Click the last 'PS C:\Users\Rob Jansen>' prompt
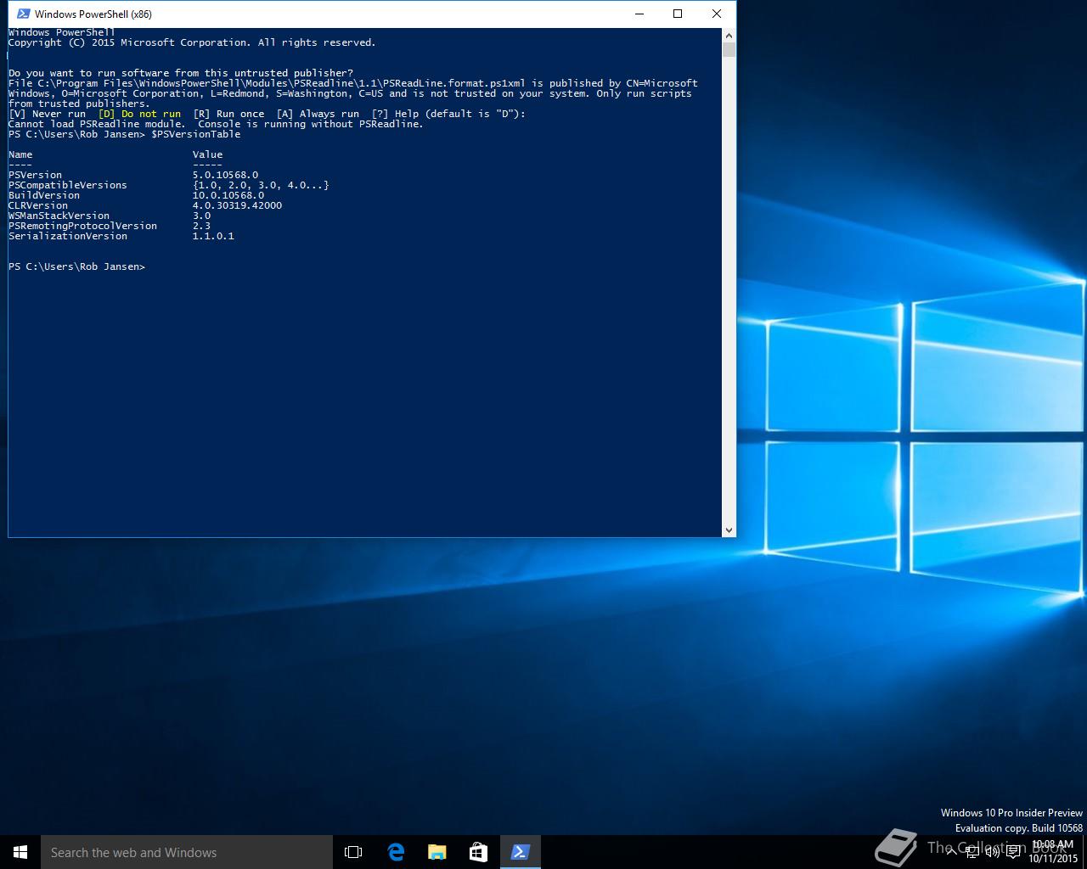The image size is (1087, 869). [76, 266]
